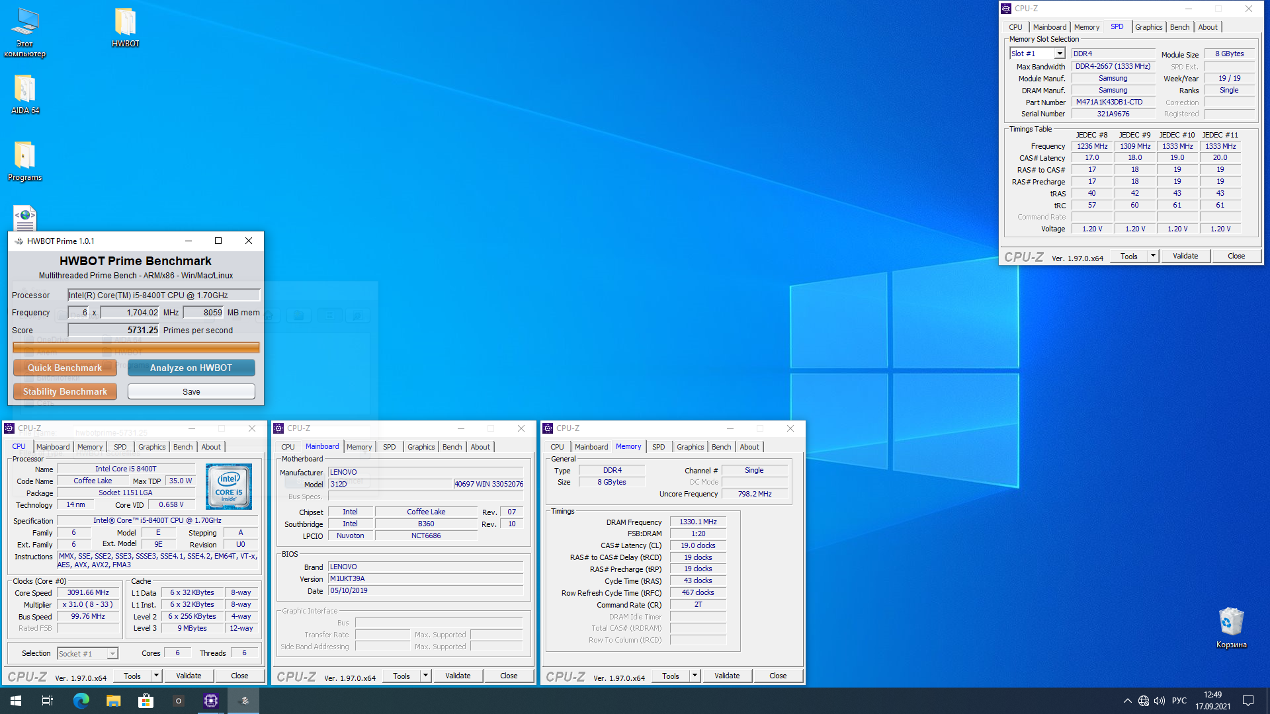Open the AIDA 64 folder icon
Image resolution: width=1270 pixels, height=714 pixels.
[24, 95]
